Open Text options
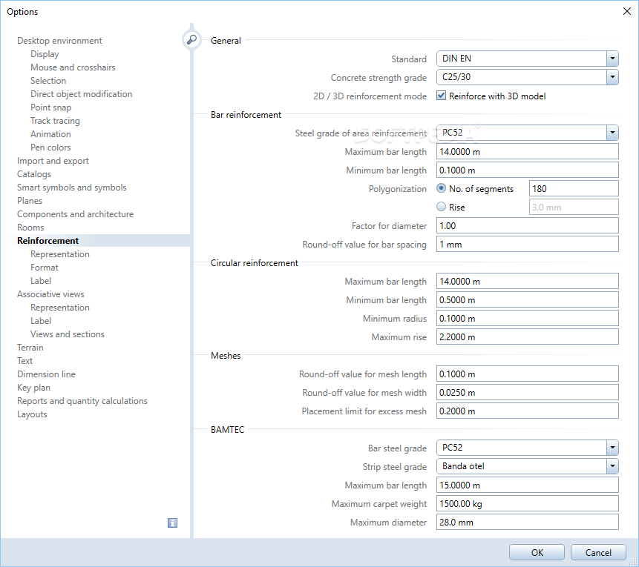 pos(24,361)
